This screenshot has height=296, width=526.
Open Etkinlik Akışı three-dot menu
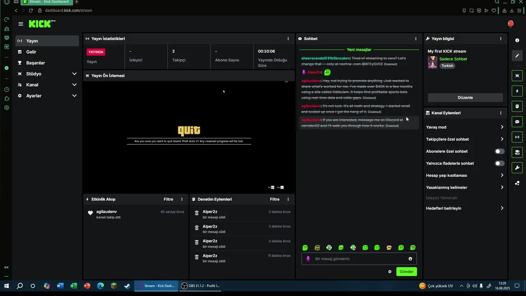pyautogui.click(x=182, y=199)
